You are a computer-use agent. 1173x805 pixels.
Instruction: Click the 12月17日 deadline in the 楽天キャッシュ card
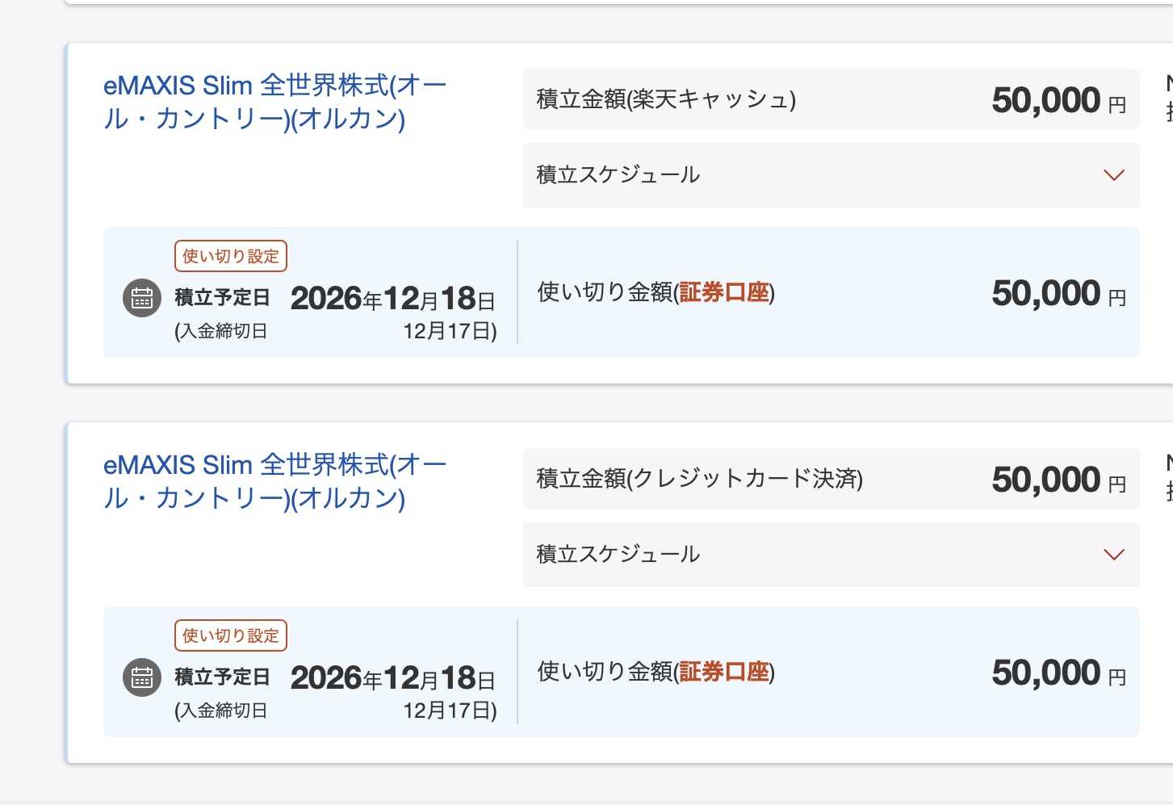point(450,331)
